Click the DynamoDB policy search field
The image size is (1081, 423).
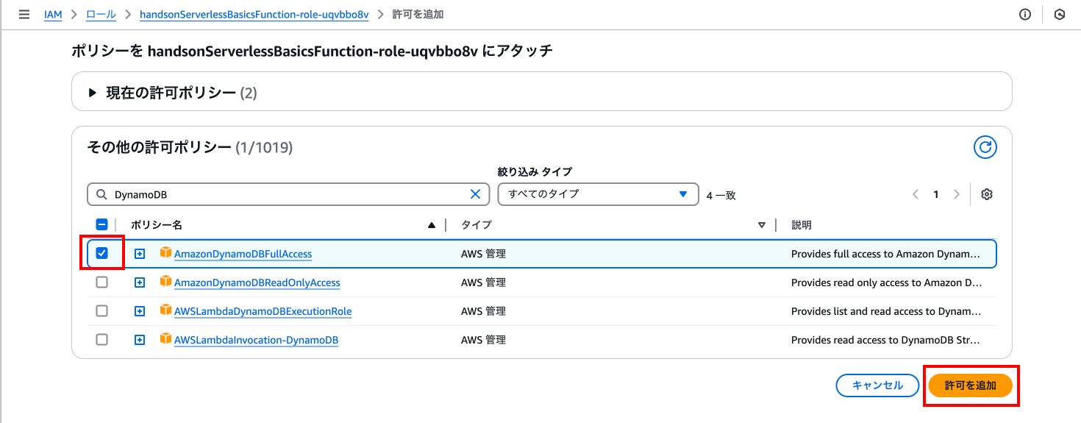click(x=287, y=194)
